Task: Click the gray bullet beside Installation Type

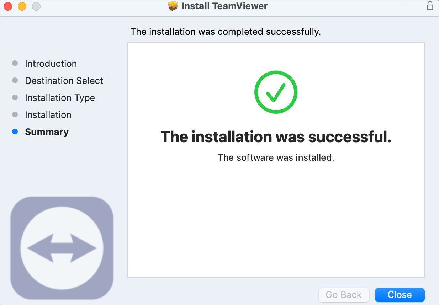Action: click(x=15, y=97)
